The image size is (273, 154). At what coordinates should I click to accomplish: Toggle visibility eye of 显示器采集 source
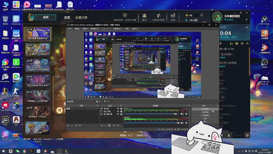point(118,114)
